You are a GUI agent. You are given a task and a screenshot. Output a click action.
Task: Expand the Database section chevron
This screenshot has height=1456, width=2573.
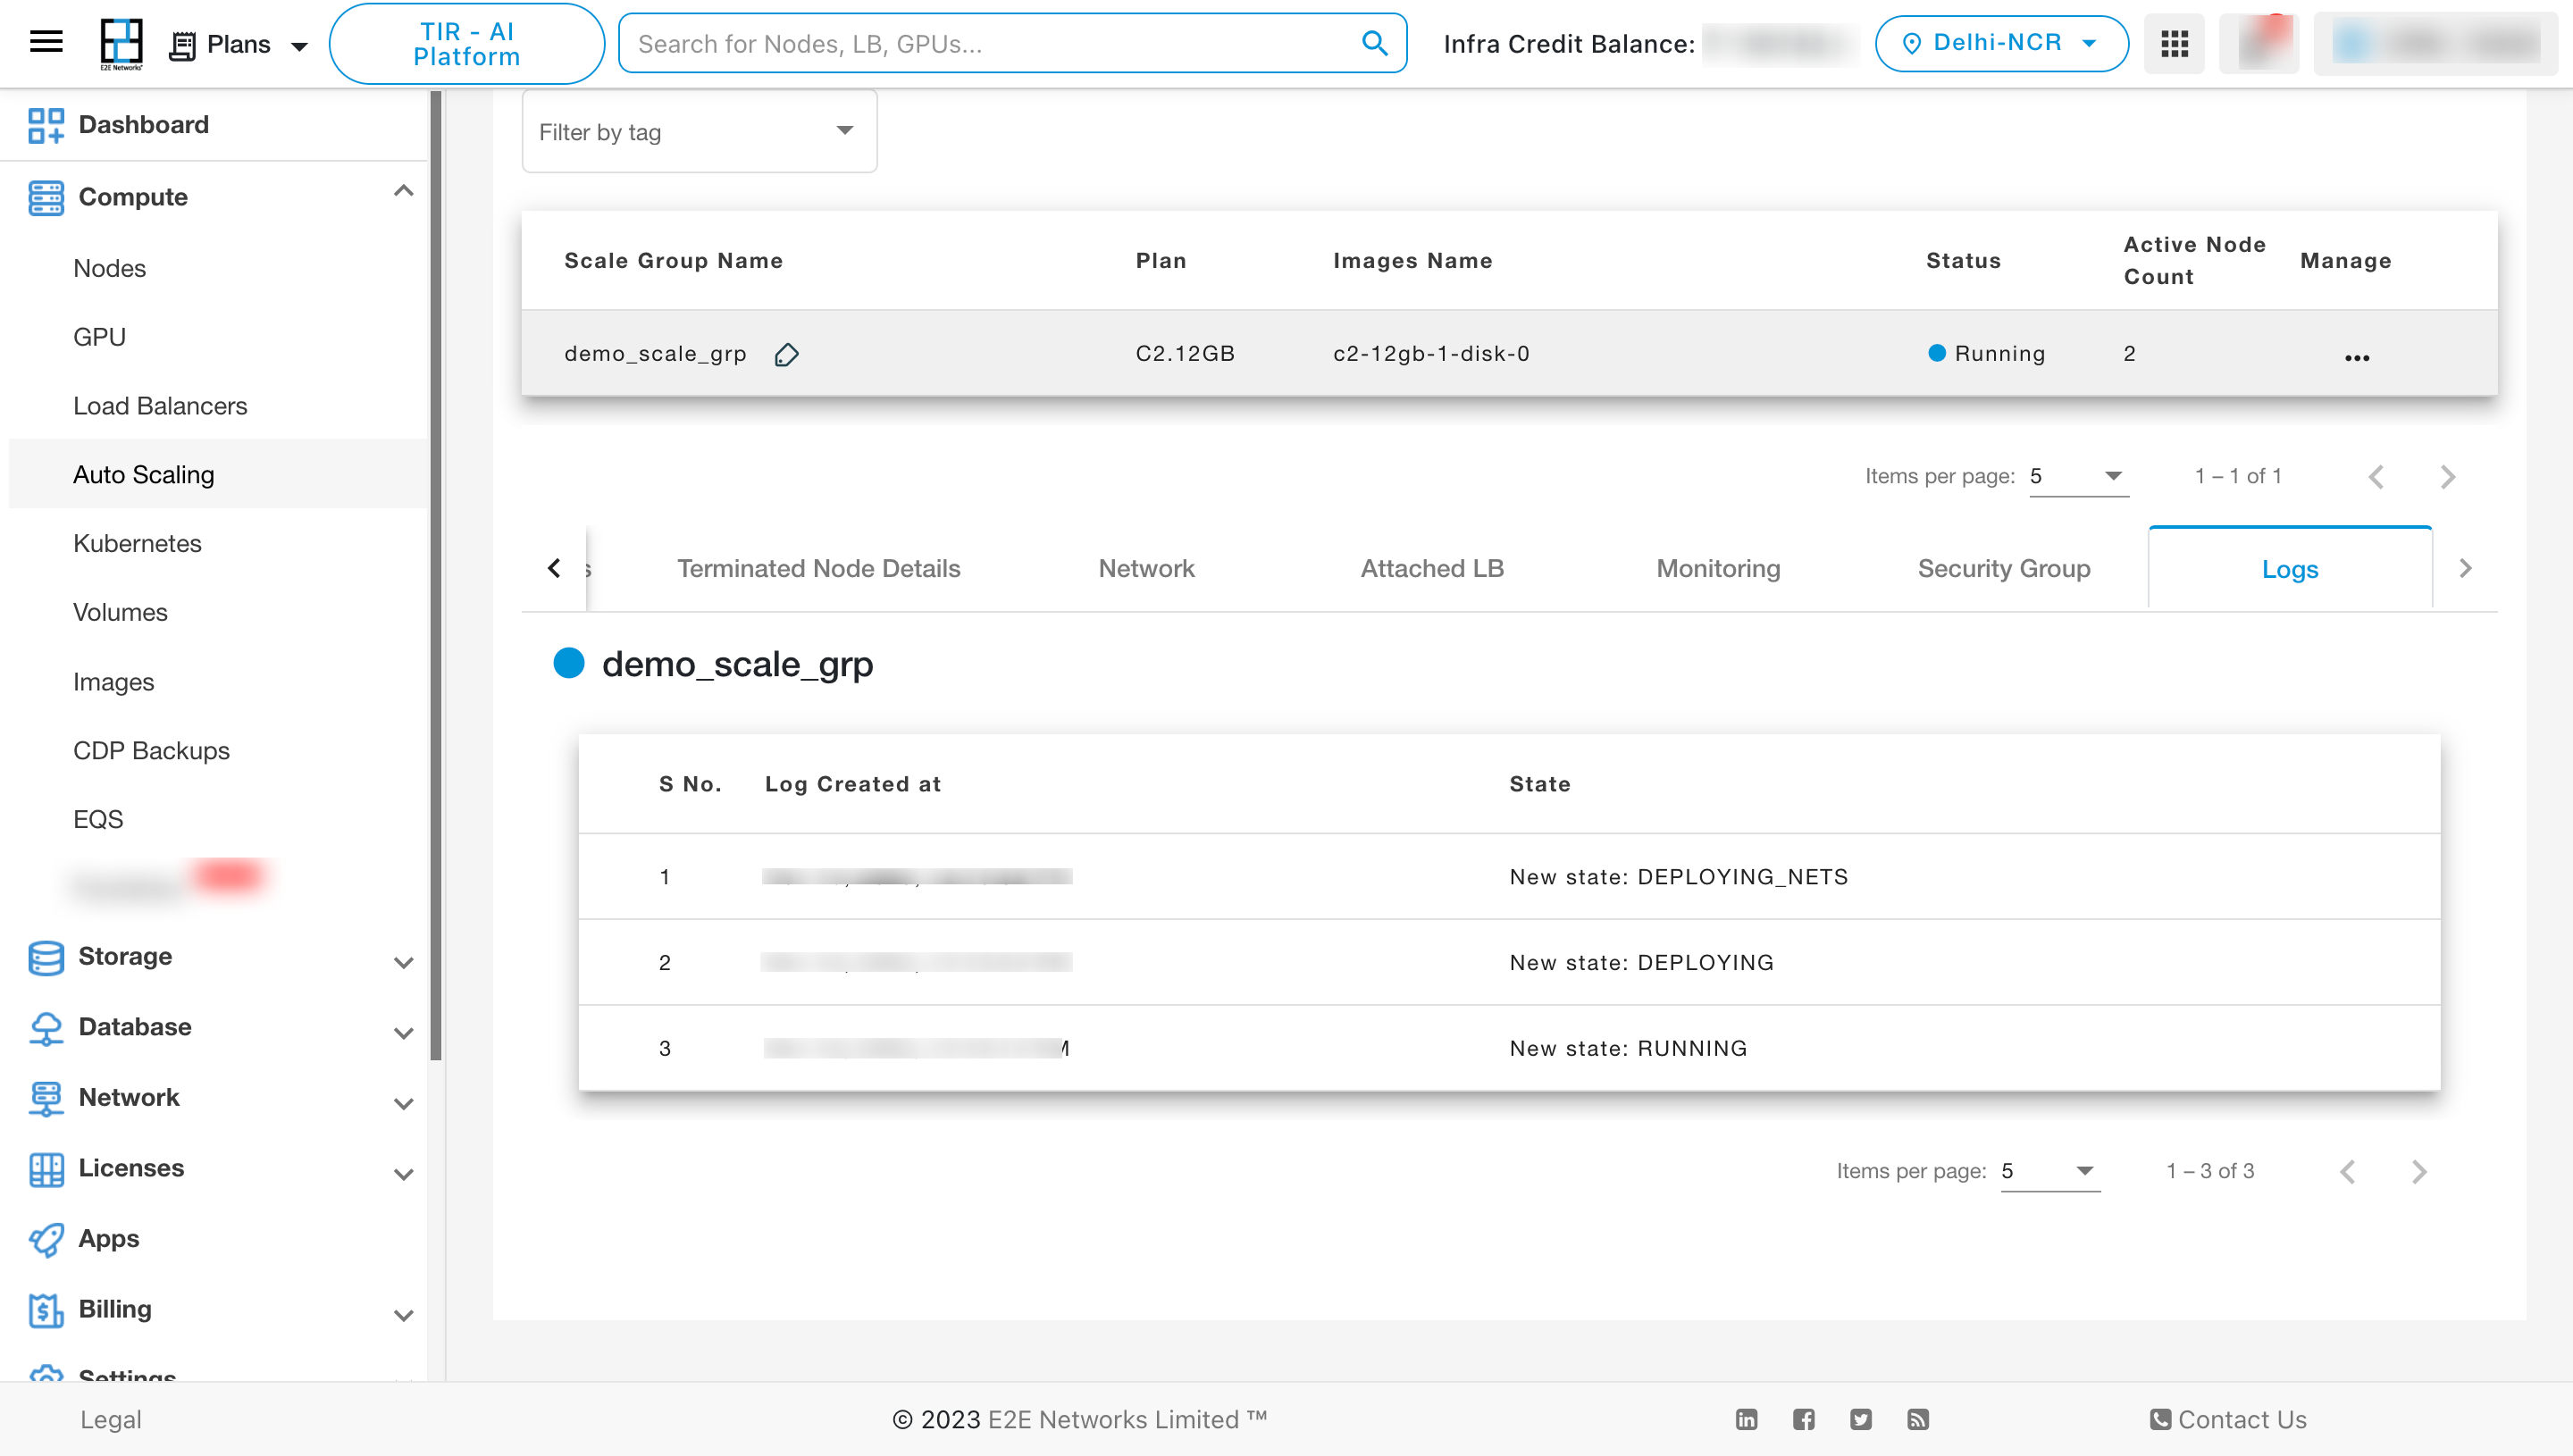[x=403, y=1033]
